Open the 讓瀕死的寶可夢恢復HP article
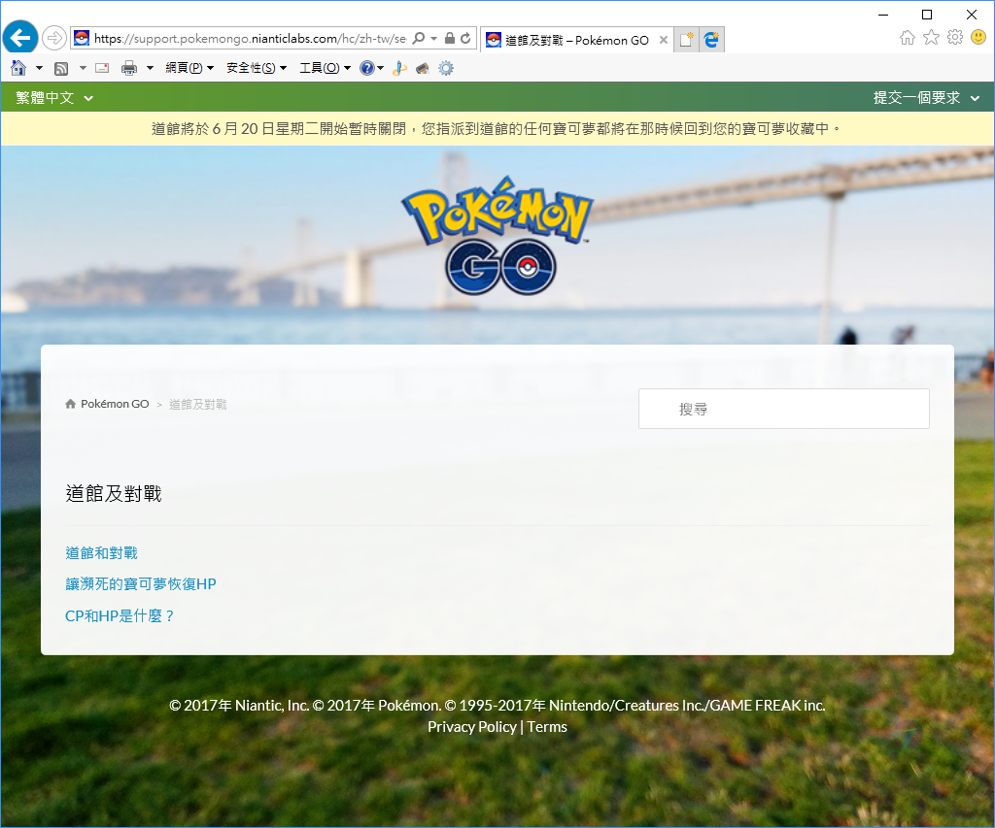Image resolution: width=995 pixels, height=828 pixels. (141, 584)
